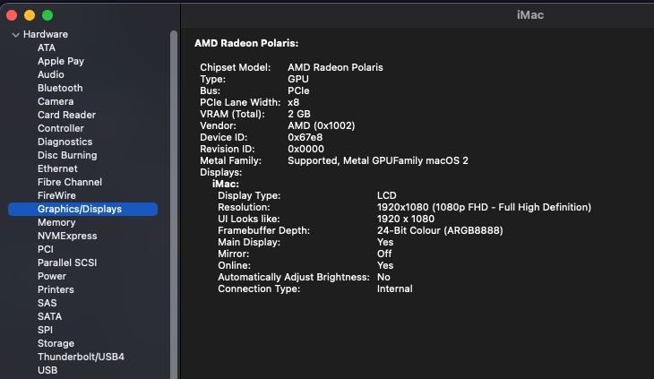Click the '1920 x 1080' UI value
Image resolution: width=654 pixels, height=379 pixels.
point(406,219)
